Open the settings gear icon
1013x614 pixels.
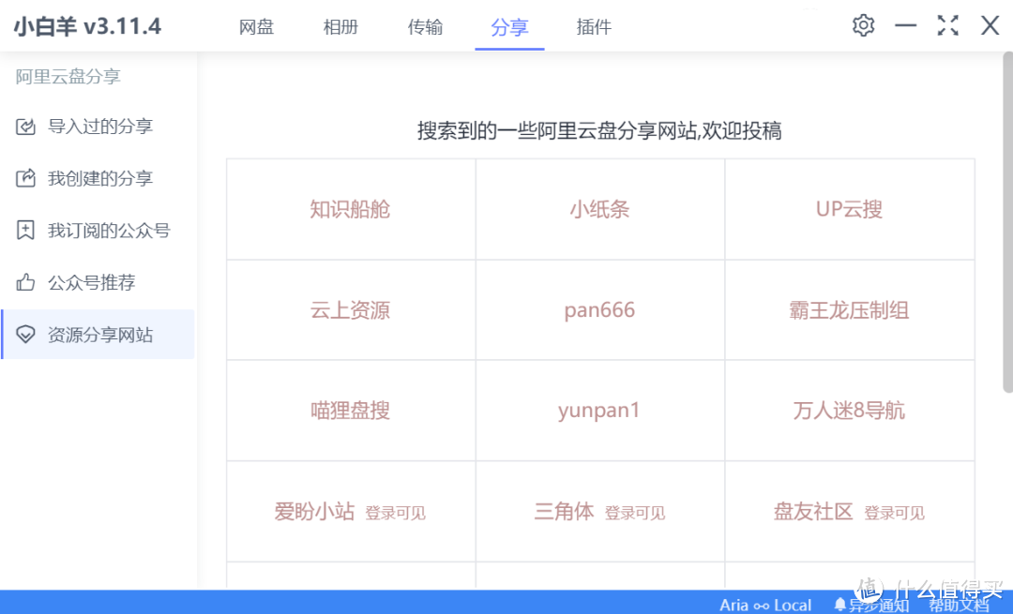pos(863,26)
